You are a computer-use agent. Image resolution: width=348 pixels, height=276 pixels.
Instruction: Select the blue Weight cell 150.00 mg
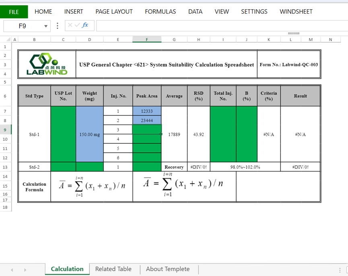[x=89, y=134]
